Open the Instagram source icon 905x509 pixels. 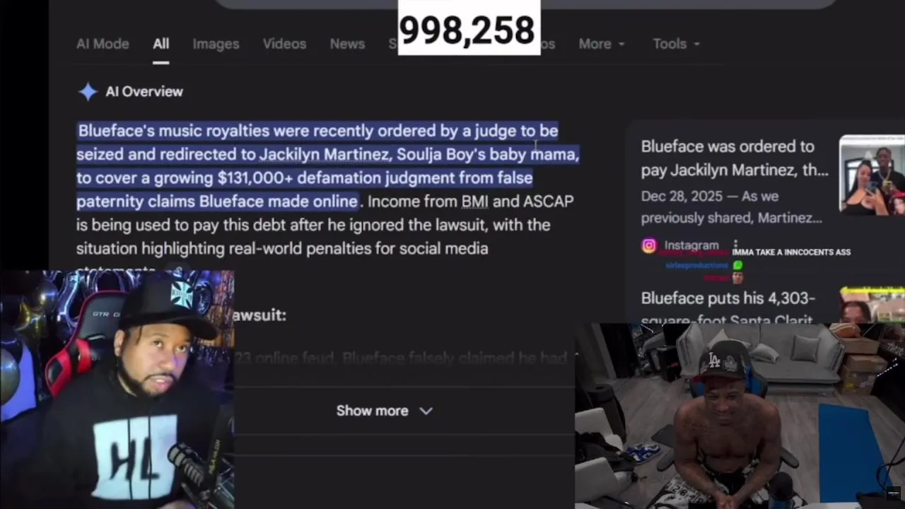[x=648, y=245]
